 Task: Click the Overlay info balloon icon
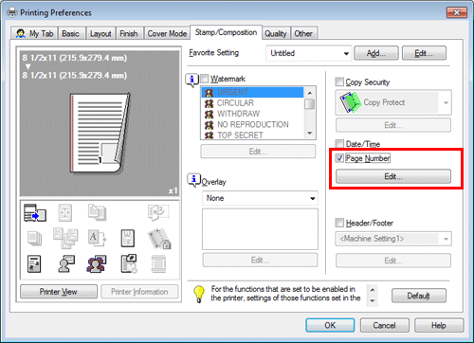coord(193,180)
